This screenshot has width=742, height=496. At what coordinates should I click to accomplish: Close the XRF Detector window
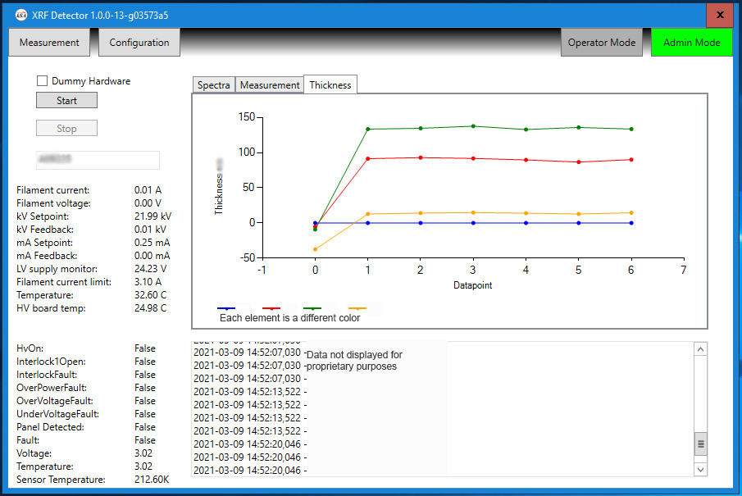coord(720,15)
